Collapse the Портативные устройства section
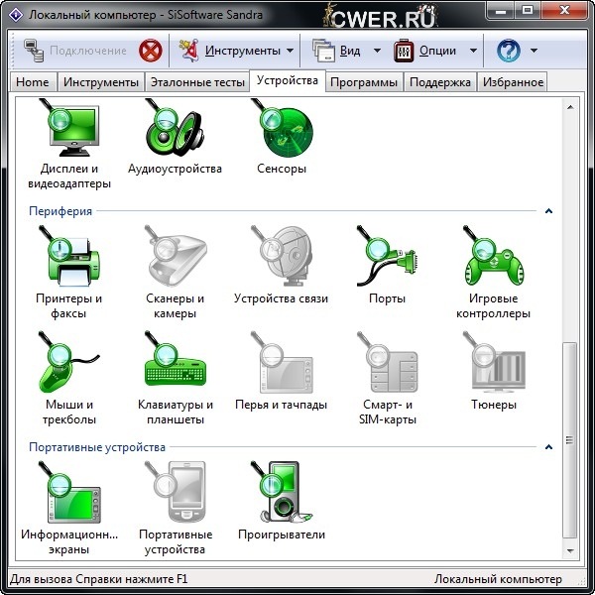This screenshot has height=595, width=595. pos(548,447)
